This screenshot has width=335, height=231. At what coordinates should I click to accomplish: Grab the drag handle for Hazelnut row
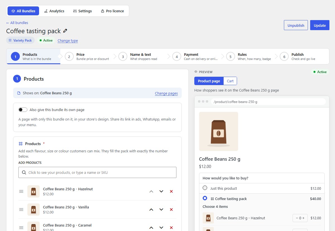pos(21,191)
